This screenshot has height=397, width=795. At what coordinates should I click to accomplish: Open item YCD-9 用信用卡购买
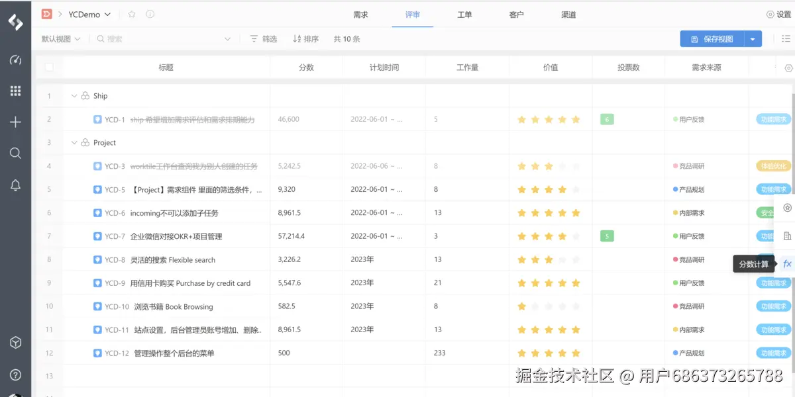coord(190,283)
